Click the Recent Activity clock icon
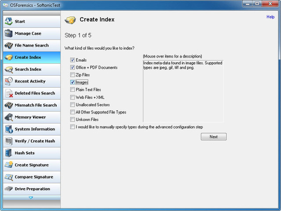Viewport: 281px width, 211px height. 9,81
